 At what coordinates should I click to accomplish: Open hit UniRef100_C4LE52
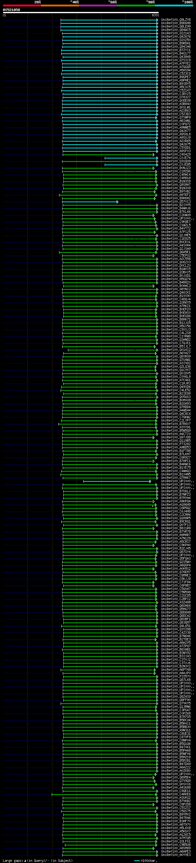pyautogui.click(x=176, y=390)
